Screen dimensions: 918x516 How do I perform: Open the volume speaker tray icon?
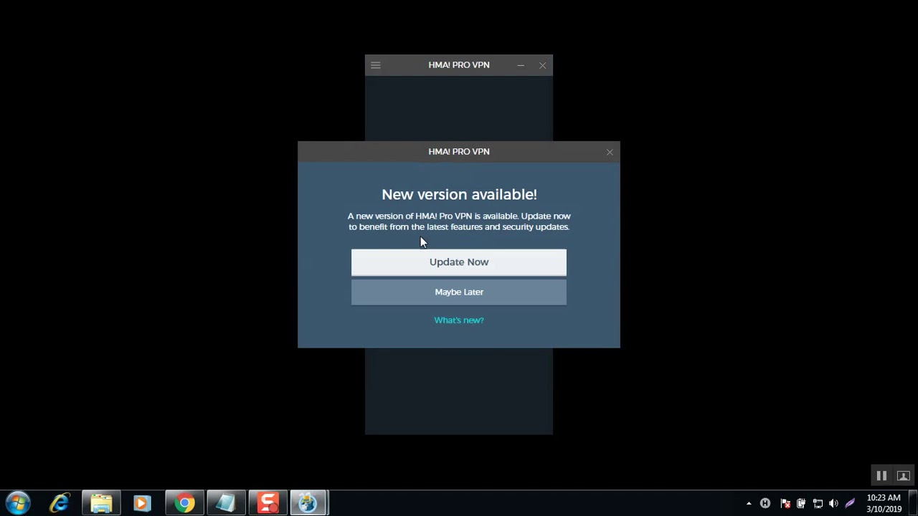[x=833, y=504]
